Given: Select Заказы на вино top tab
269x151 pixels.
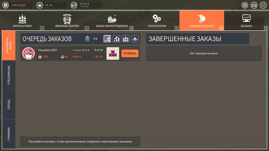Looking at the screenshot, I should 202,21.
